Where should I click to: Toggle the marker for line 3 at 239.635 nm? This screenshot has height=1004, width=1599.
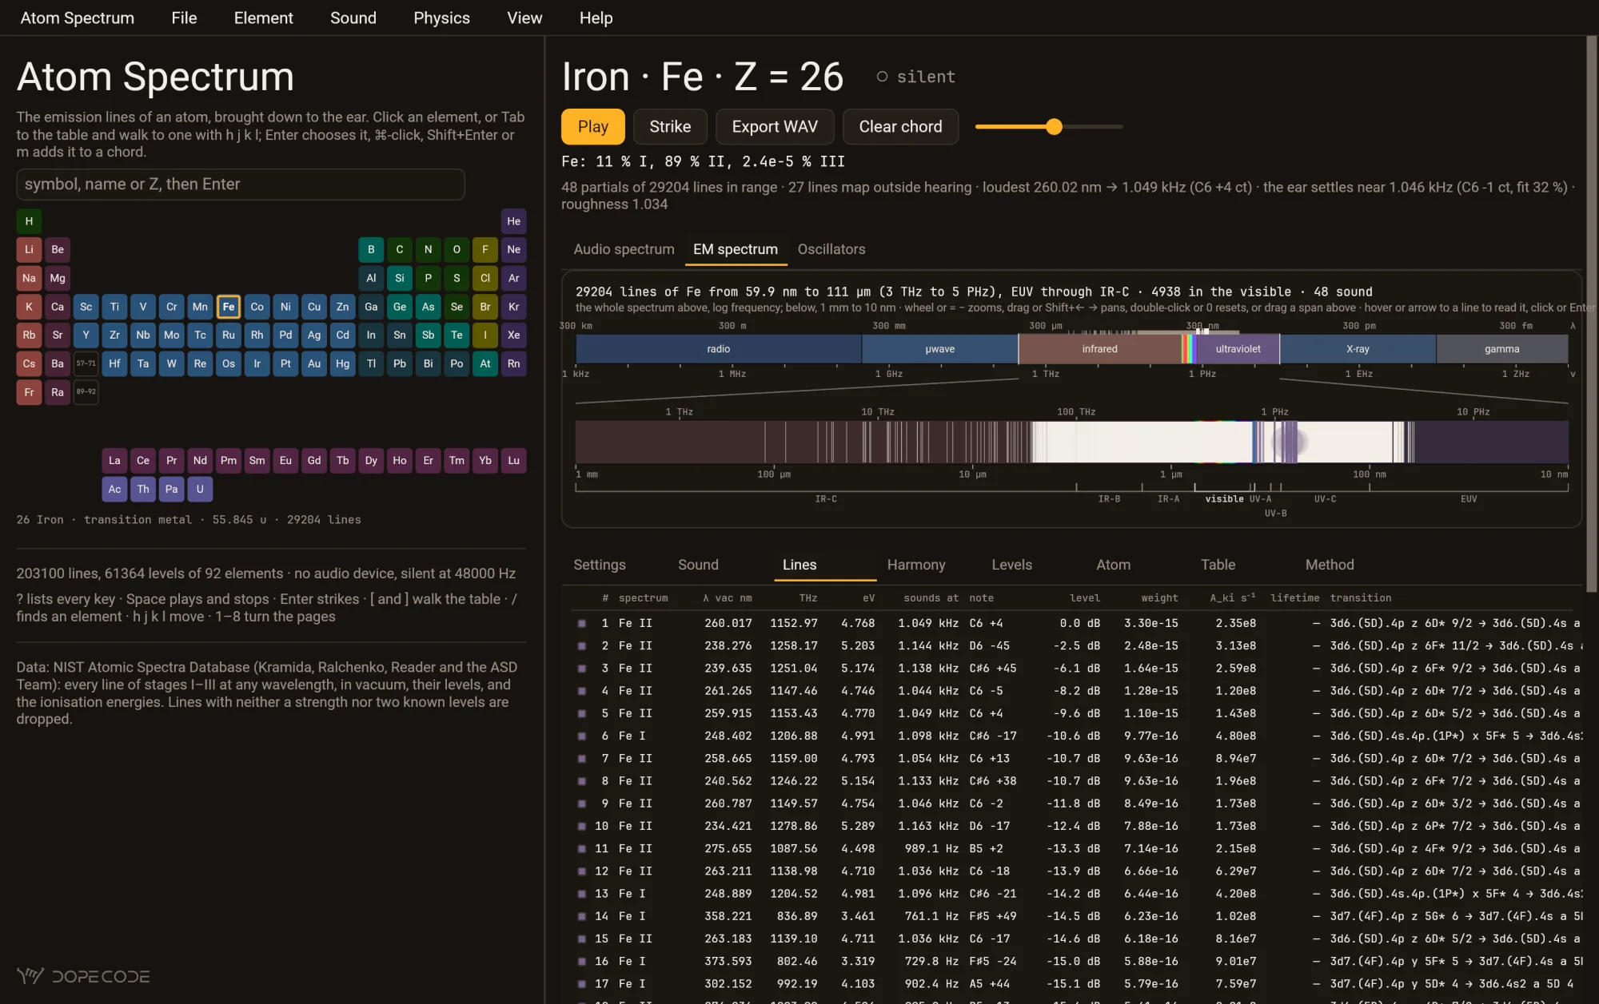click(582, 668)
